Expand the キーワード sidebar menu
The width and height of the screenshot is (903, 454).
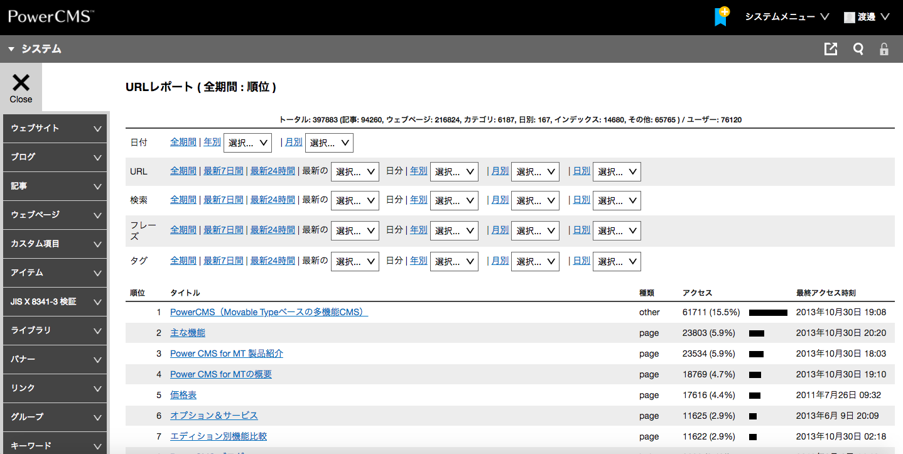coord(55,443)
